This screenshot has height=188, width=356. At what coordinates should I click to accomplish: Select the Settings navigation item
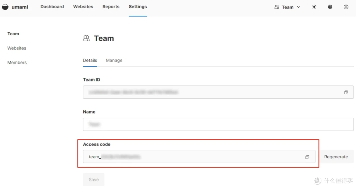click(x=138, y=7)
